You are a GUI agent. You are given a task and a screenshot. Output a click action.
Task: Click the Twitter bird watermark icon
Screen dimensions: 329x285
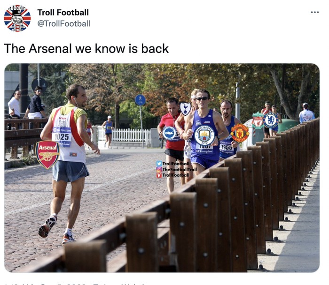(x=159, y=164)
